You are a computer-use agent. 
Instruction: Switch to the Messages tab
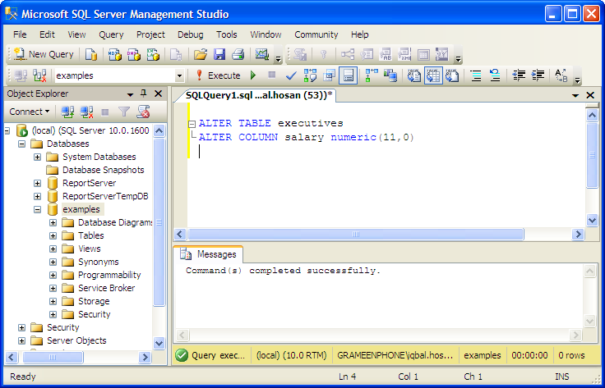[208, 254]
